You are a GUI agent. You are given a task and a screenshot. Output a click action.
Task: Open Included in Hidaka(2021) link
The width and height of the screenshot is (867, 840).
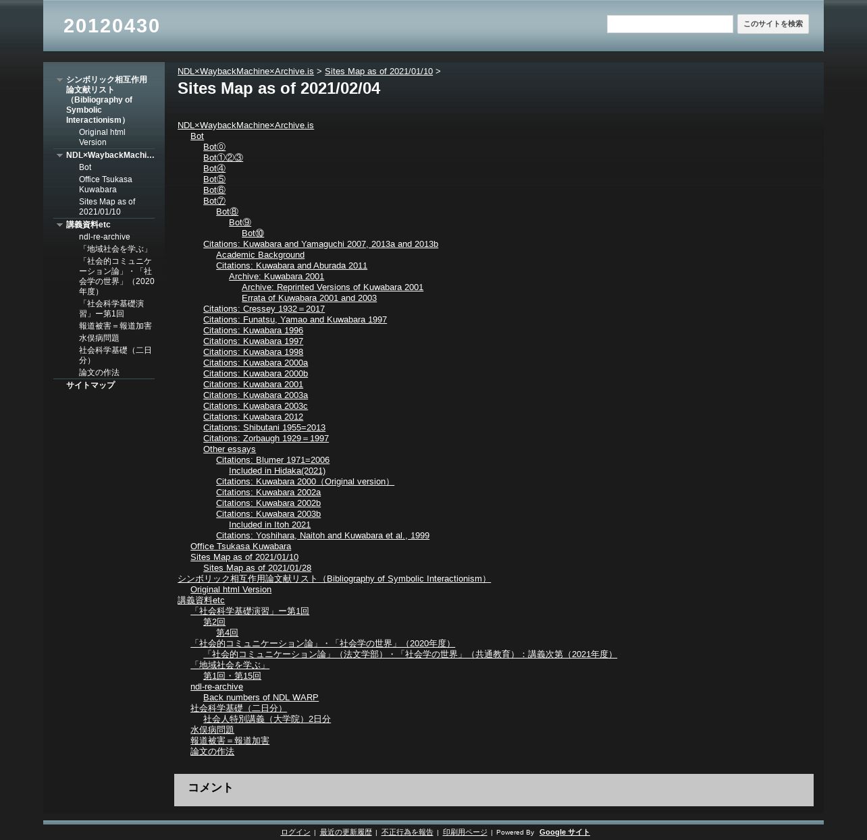point(277,470)
